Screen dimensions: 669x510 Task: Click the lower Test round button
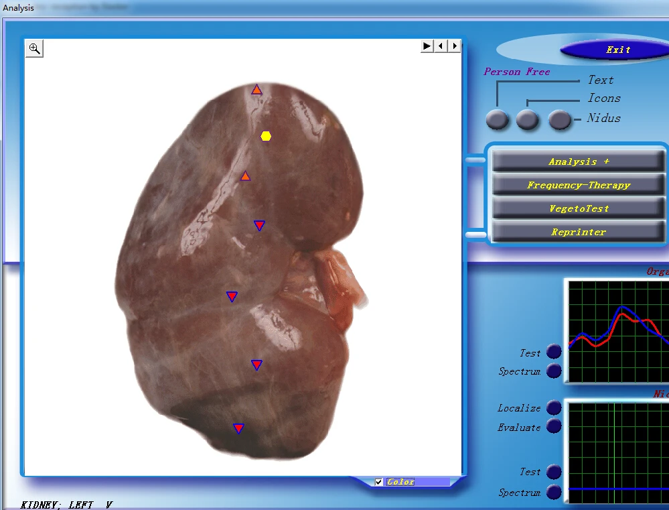tap(554, 472)
